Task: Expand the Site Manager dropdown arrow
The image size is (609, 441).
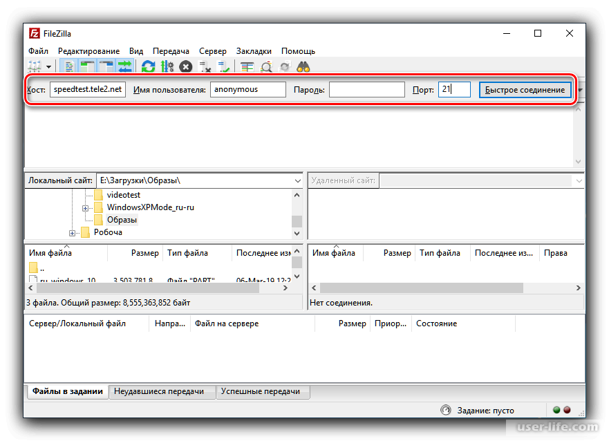Action: click(x=48, y=67)
